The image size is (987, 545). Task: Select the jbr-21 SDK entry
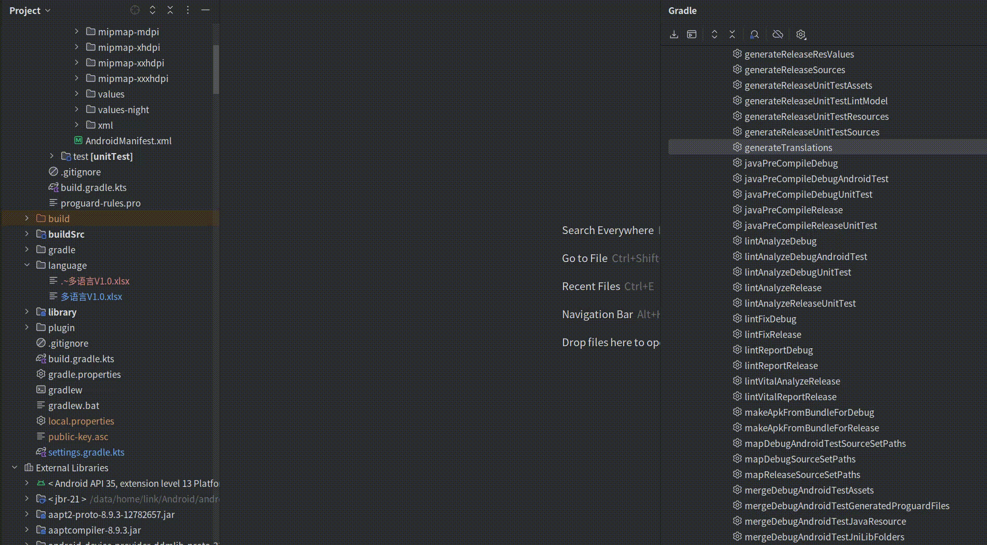67,499
